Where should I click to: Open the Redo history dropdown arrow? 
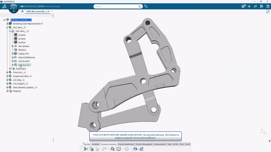tap(108, 149)
